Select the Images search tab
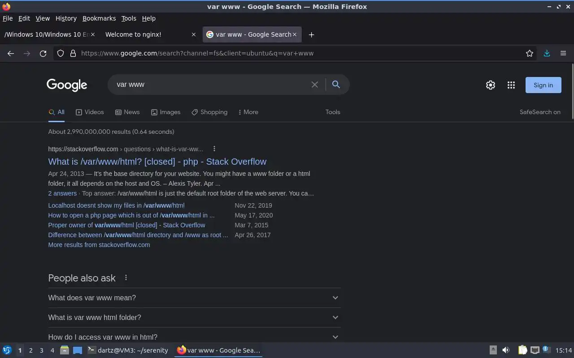Screen dimensions: 574x358 click(x=165, y=112)
